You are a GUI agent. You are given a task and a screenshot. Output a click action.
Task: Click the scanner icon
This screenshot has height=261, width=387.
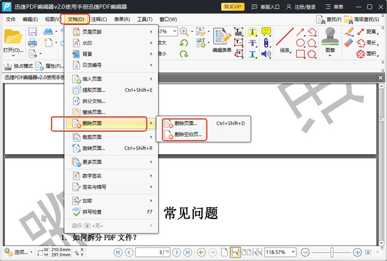tap(49, 32)
